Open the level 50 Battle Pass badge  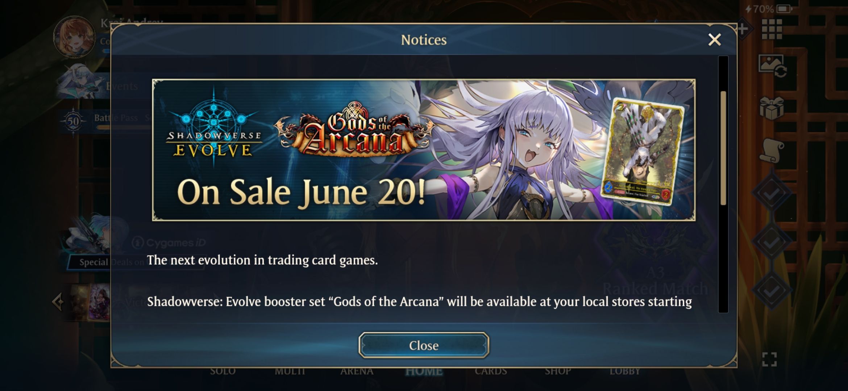coord(74,121)
